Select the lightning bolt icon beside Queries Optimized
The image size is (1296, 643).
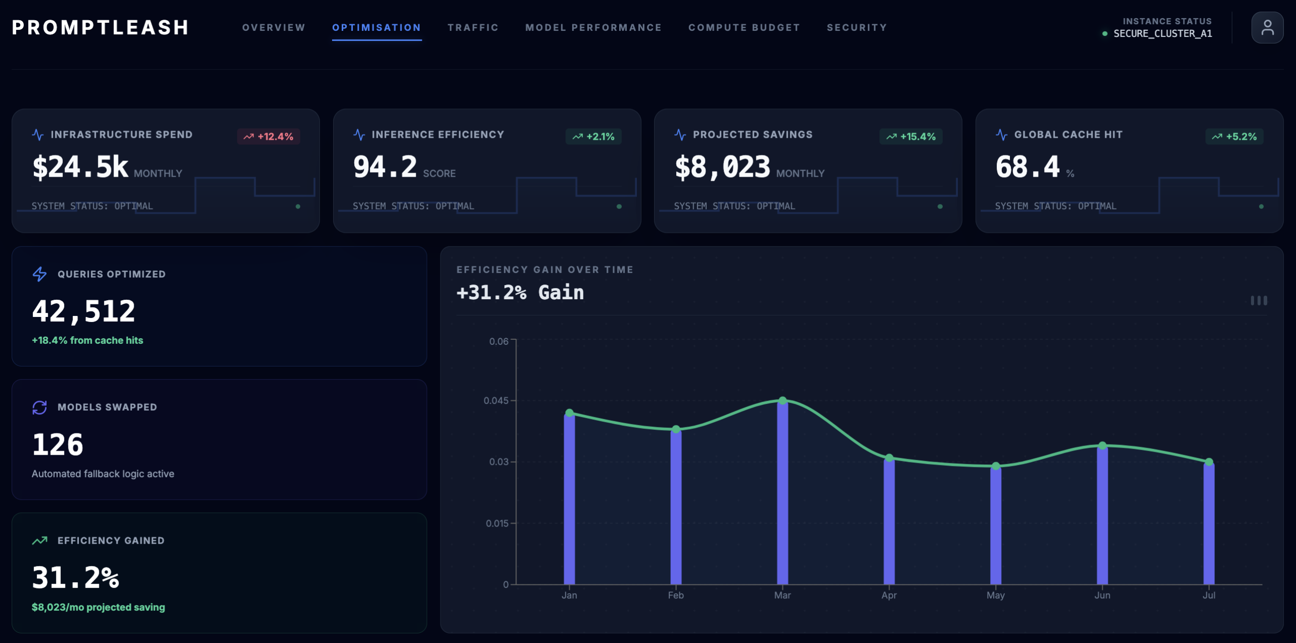pos(39,274)
